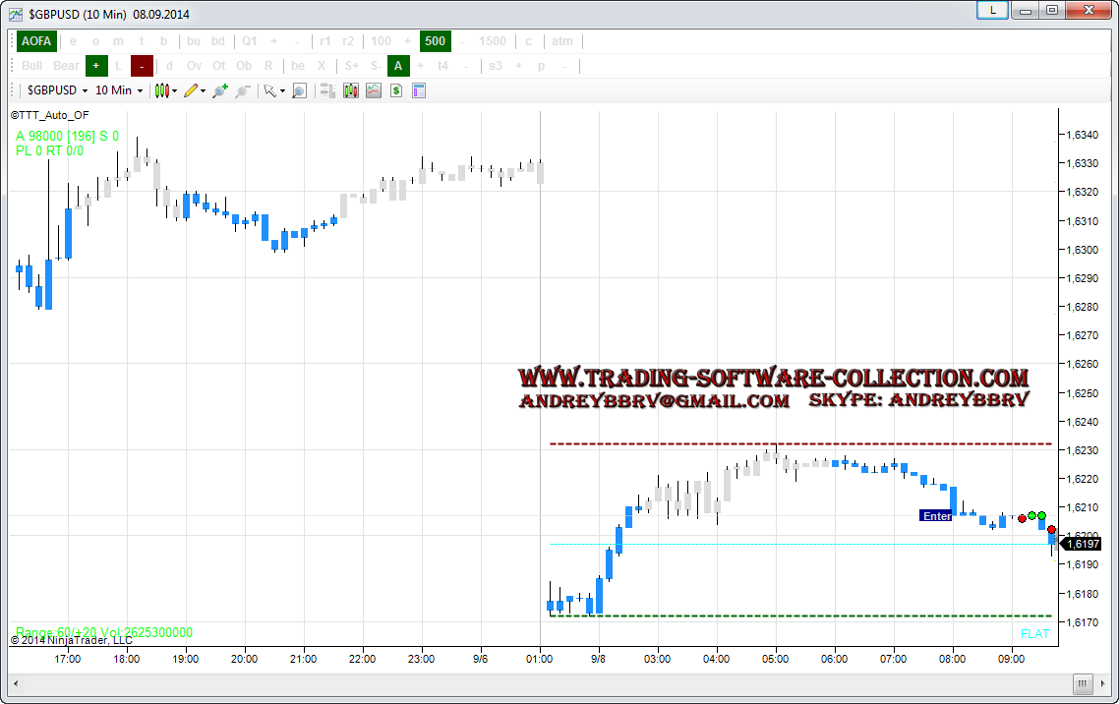Click the zoom in magnifier icon
The image size is (1119, 704).
pyautogui.click(x=219, y=90)
